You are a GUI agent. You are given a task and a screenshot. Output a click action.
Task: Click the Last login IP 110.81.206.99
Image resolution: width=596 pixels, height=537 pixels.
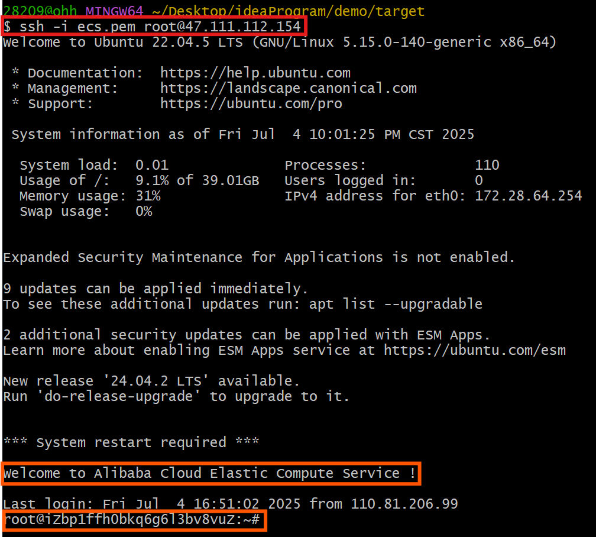404,504
